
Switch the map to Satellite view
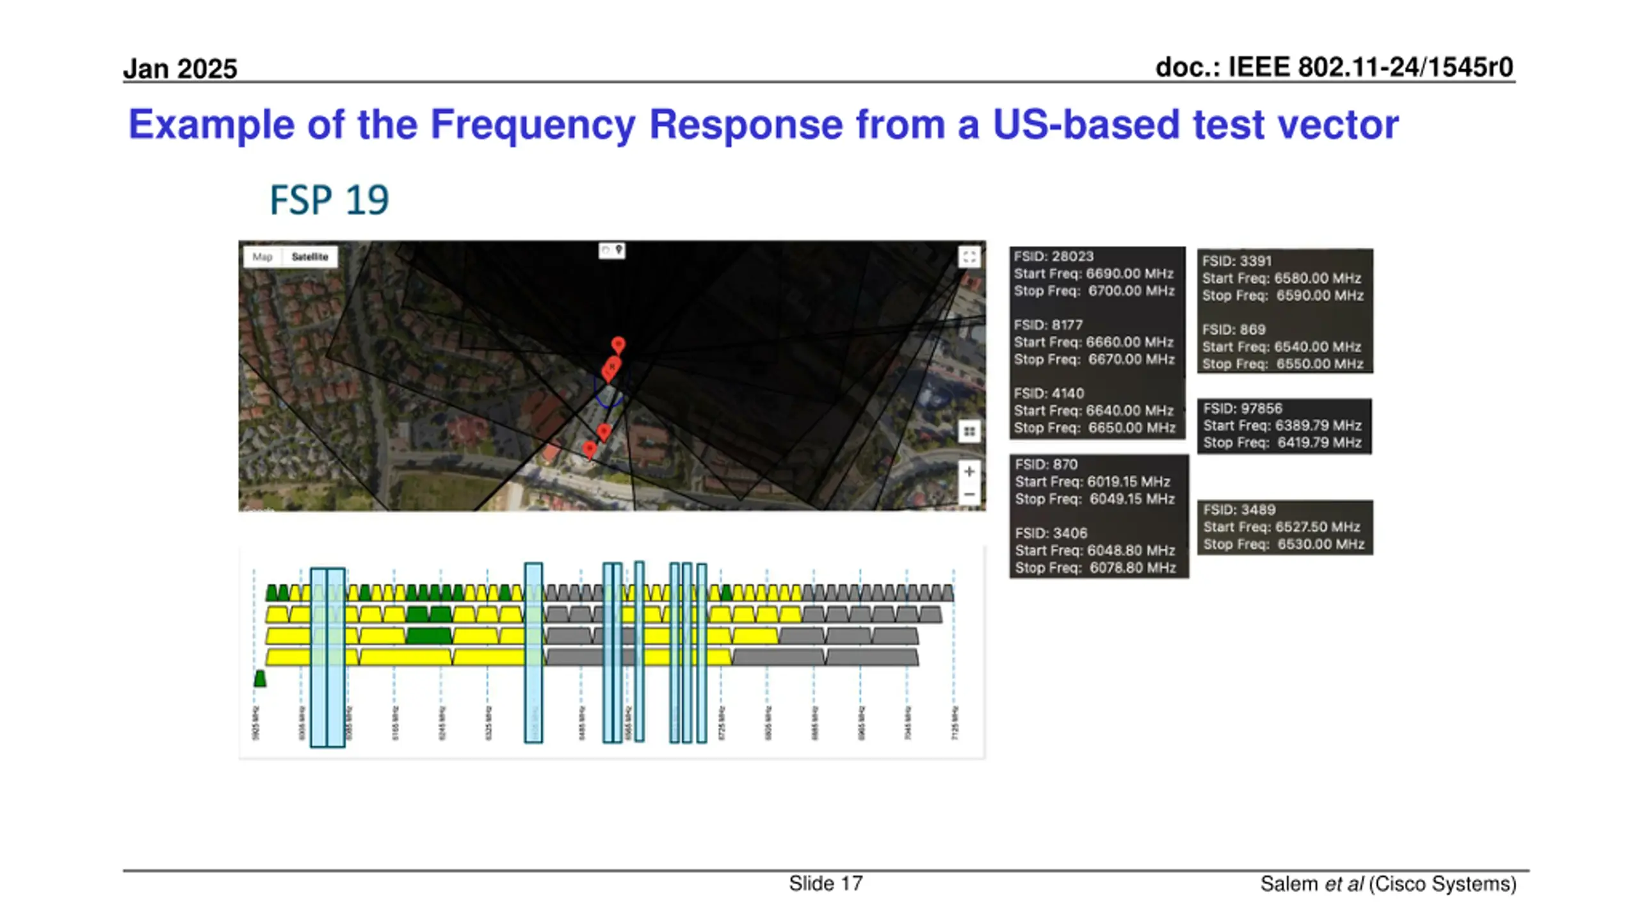pyautogui.click(x=310, y=257)
